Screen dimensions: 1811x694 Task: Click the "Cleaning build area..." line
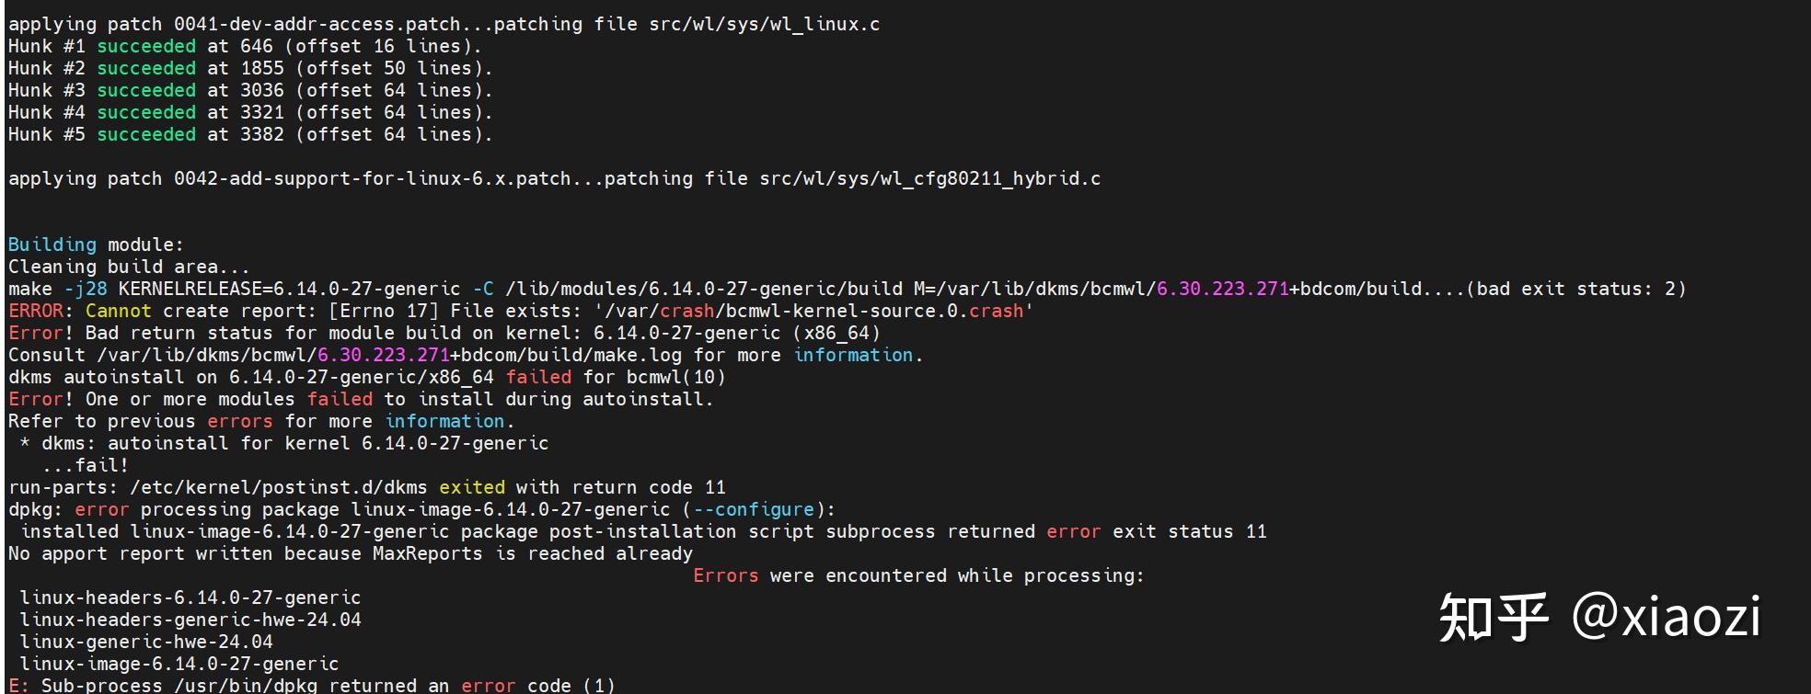pos(129,267)
